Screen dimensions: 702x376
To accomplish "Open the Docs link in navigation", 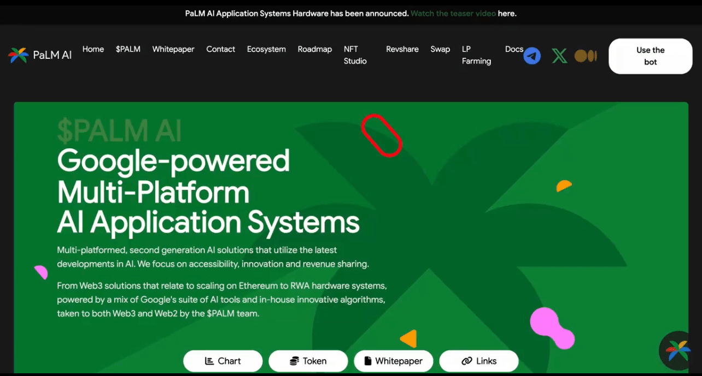I will [514, 49].
